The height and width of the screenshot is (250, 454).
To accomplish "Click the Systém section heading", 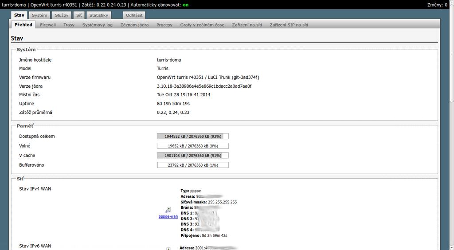I will pos(26,50).
